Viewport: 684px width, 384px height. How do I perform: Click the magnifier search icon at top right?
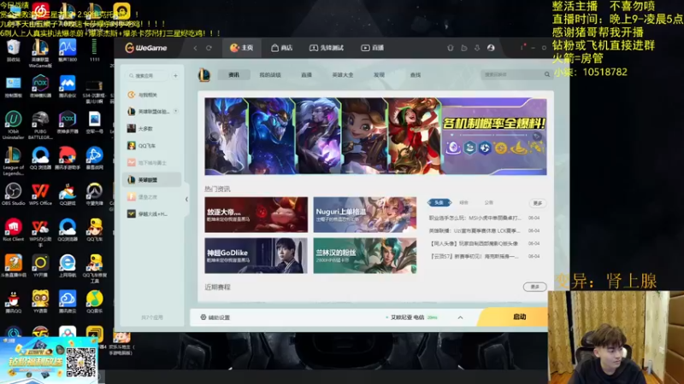[x=546, y=75]
